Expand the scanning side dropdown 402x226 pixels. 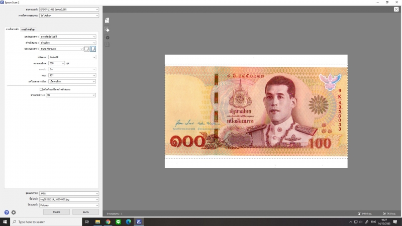tap(68, 43)
